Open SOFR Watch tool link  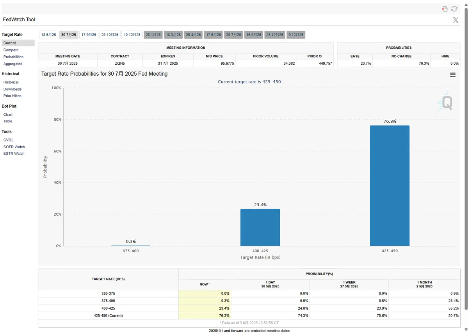coord(14,147)
